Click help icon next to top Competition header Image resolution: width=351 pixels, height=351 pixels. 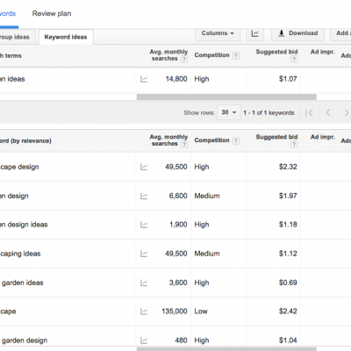pos(236,55)
